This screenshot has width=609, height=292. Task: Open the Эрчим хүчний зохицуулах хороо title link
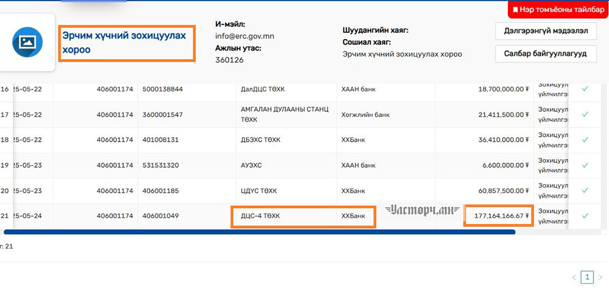pos(124,43)
